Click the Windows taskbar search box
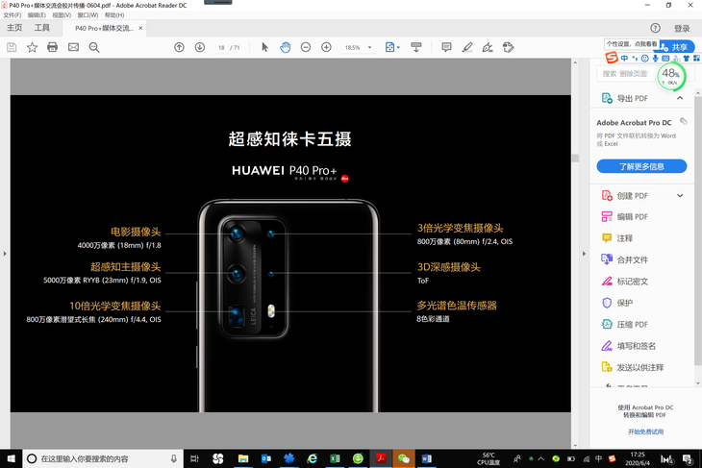This screenshot has width=702, height=468. coord(103,458)
